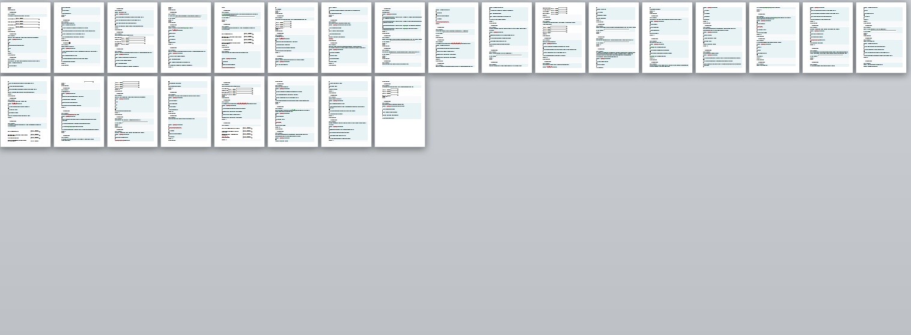The image size is (911, 335).
Task: Pick the page 24 thumbnail
Action: tap(346, 111)
